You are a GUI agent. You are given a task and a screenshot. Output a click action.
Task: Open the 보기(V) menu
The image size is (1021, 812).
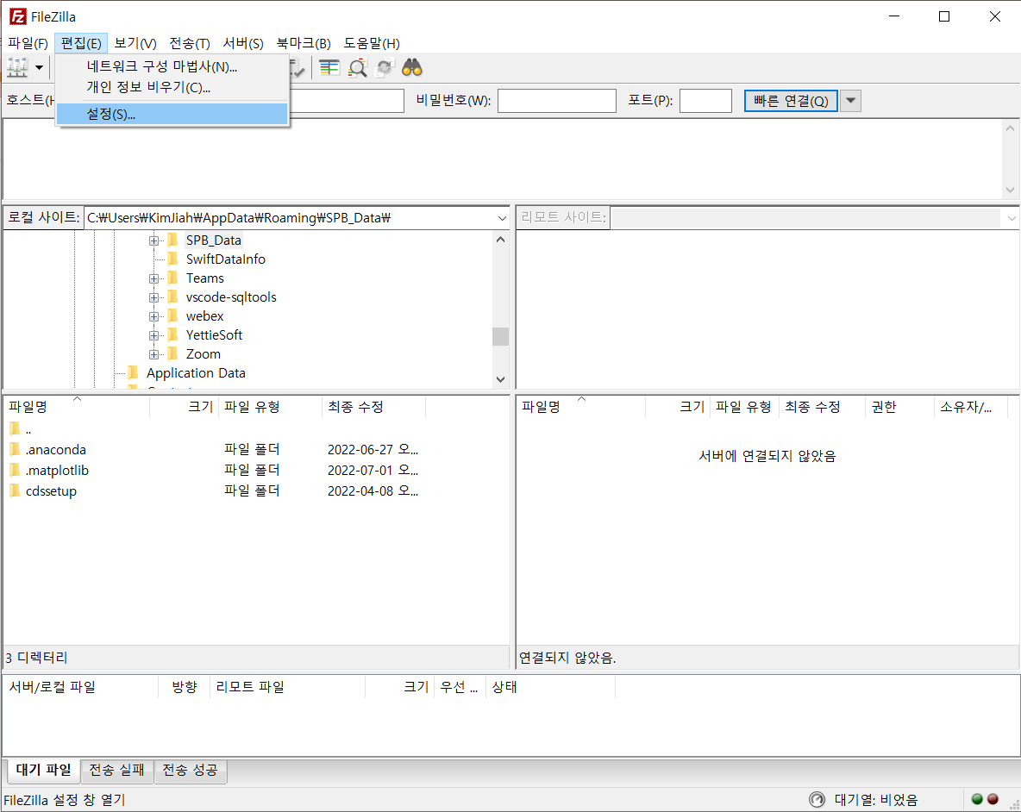pyautogui.click(x=135, y=44)
